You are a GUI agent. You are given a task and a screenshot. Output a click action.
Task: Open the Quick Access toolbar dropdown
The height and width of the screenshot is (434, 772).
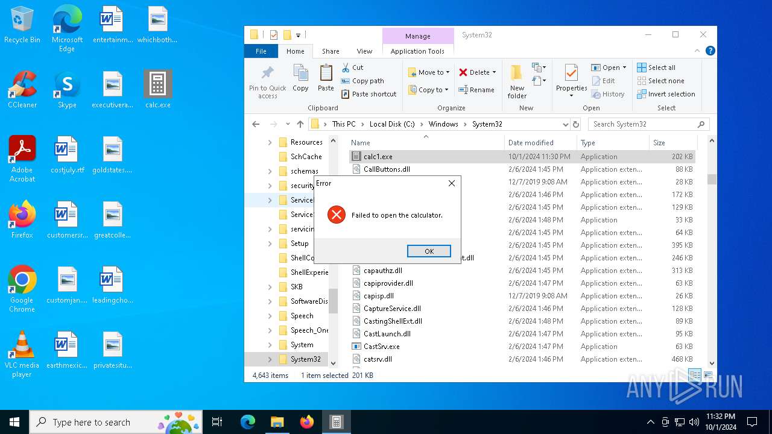tap(298, 35)
